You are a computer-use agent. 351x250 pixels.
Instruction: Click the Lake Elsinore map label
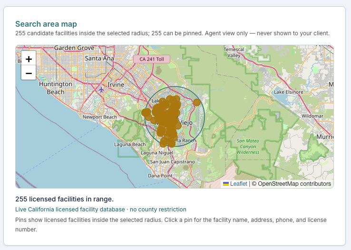(x=289, y=92)
